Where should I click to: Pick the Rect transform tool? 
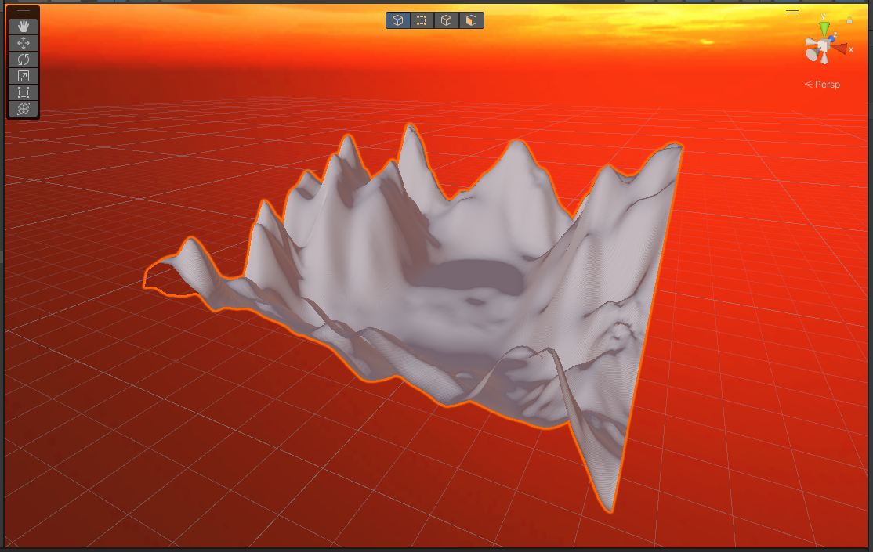coord(24,92)
